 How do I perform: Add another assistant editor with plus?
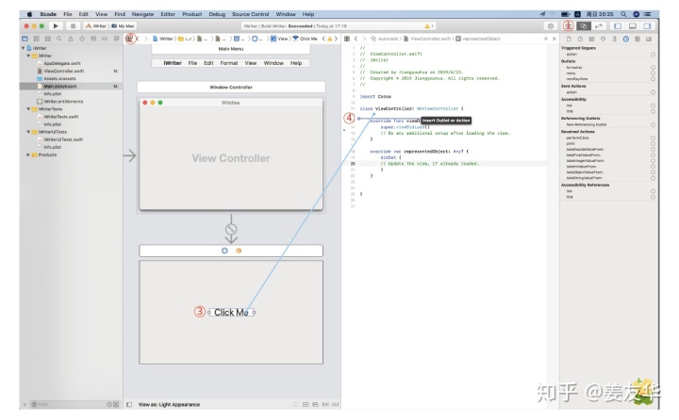point(546,39)
